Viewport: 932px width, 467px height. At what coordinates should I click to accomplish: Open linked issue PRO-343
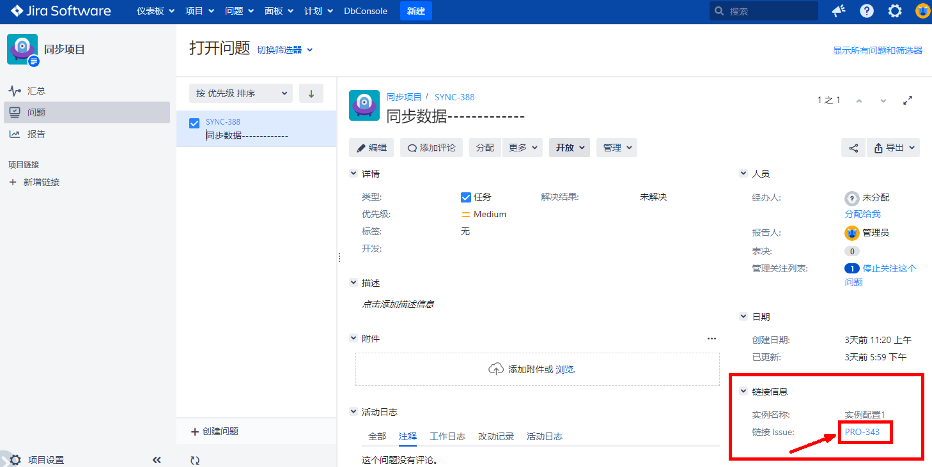tap(862, 432)
